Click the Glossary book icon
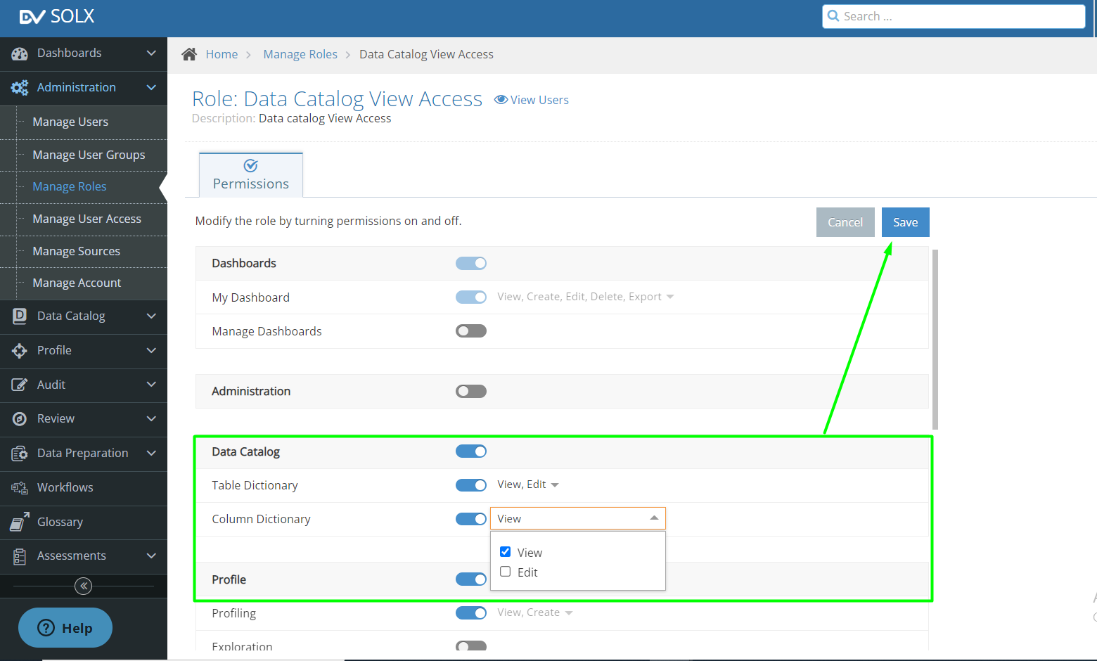Viewport: 1097px width, 661px height. 20,522
